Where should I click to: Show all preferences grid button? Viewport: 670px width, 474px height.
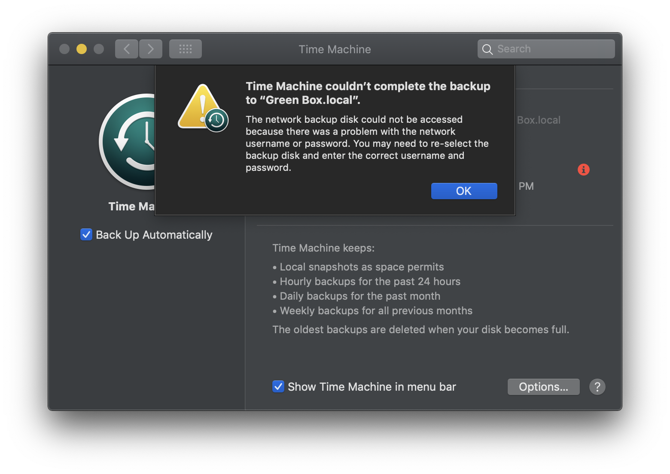[x=186, y=49]
